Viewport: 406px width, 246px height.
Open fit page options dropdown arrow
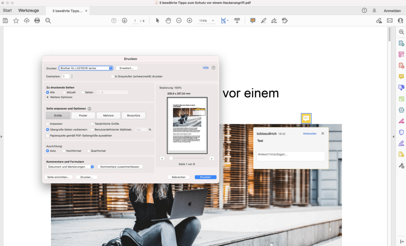pos(228,20)
